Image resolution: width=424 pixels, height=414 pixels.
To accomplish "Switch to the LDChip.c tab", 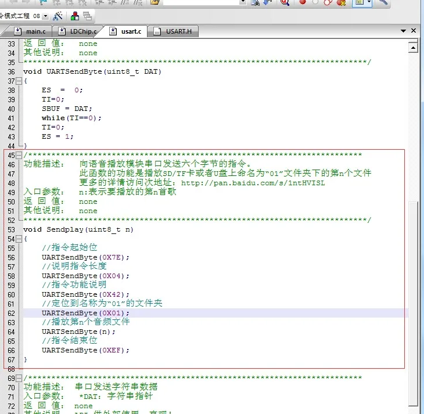I will tap(77, 31).
